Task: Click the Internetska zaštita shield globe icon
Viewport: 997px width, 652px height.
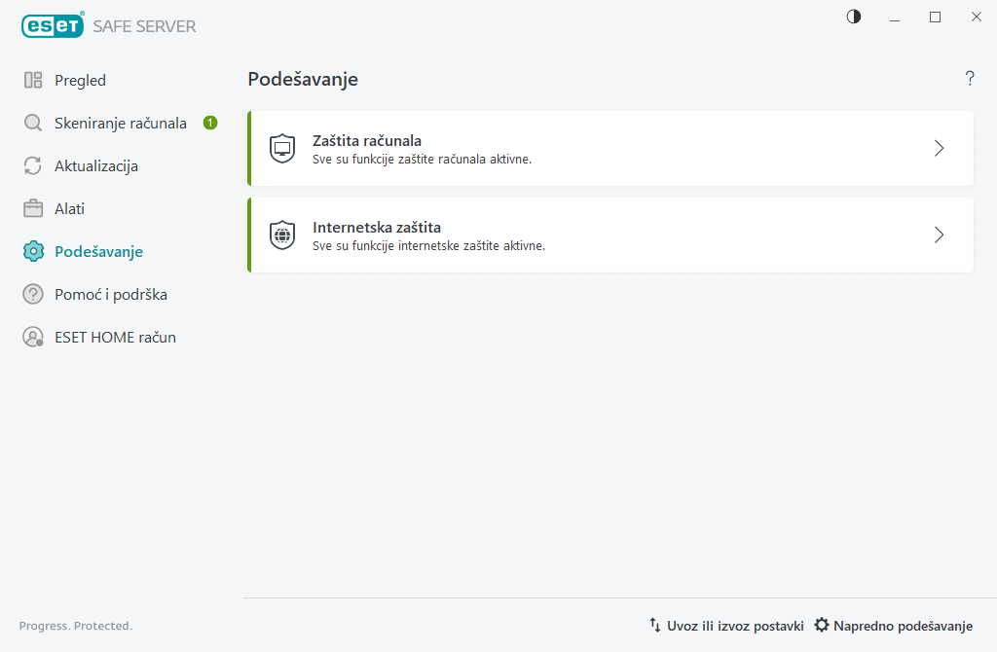Action: coord(282,235)
